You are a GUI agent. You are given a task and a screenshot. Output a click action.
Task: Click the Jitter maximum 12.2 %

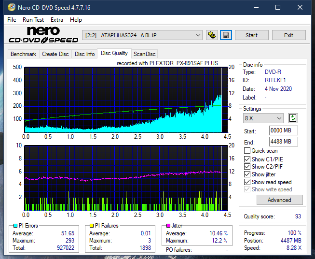219,241
